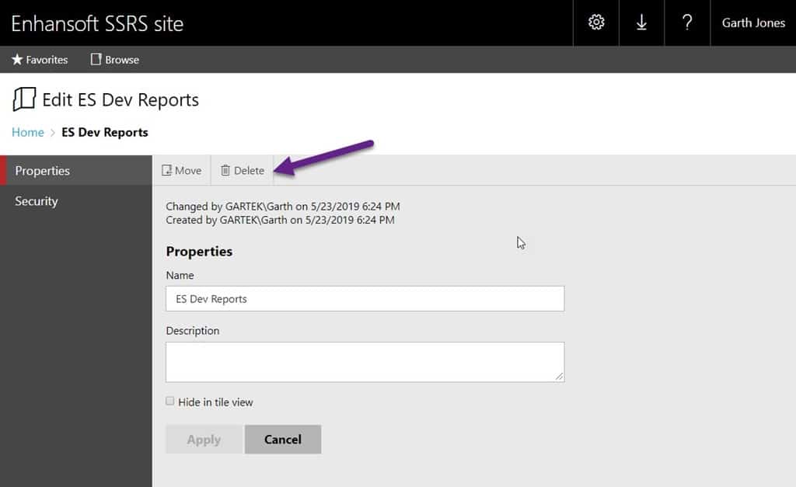Screen dimensions: 796x487
Task: Click the Apply button
Action: tap(203, 439)
